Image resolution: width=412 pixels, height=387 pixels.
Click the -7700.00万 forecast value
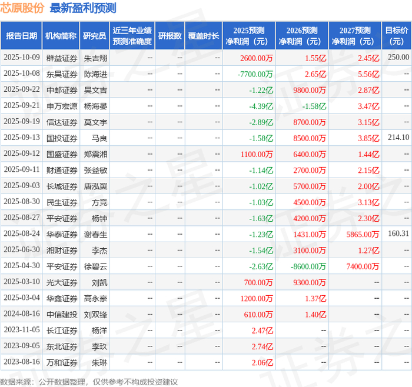coord(255,74)
